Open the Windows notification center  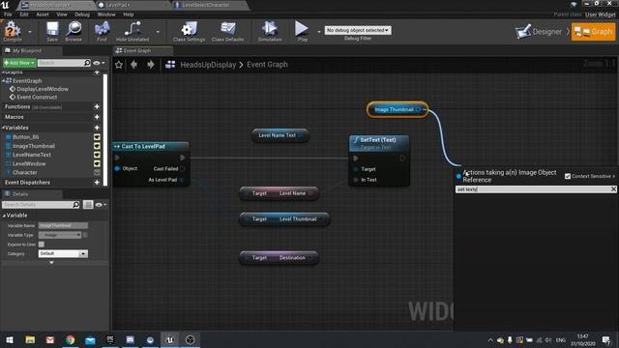pyautogui.click(x=606, y=339)
